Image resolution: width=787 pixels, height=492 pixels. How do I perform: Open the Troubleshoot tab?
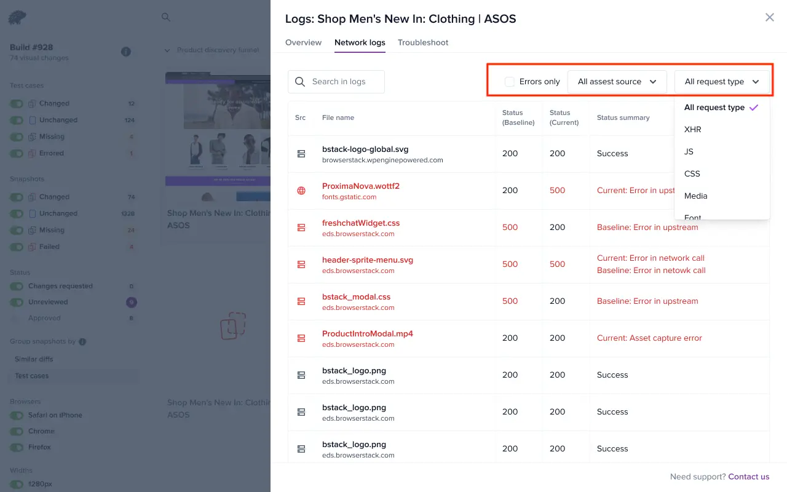(x=423, y=42)
